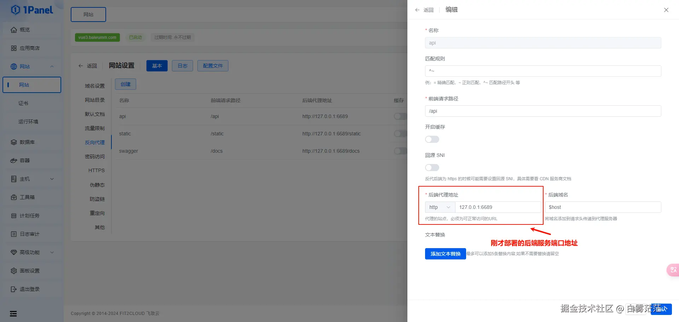
Task: Toggle cache switch in api row
Action: point(401,116)
